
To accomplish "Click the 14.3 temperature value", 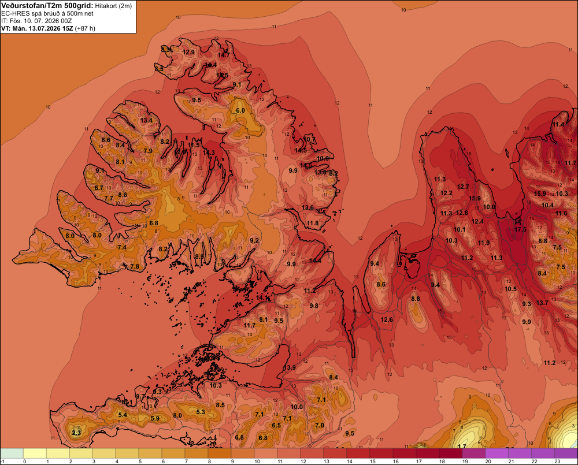I will pyautogui.click(x=209, y=152).
